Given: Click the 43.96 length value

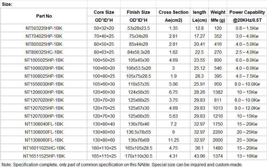Looking at the screenshot, I should click(x=200, y=156).
